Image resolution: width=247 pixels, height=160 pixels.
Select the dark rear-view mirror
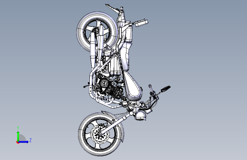coord(166,89)
